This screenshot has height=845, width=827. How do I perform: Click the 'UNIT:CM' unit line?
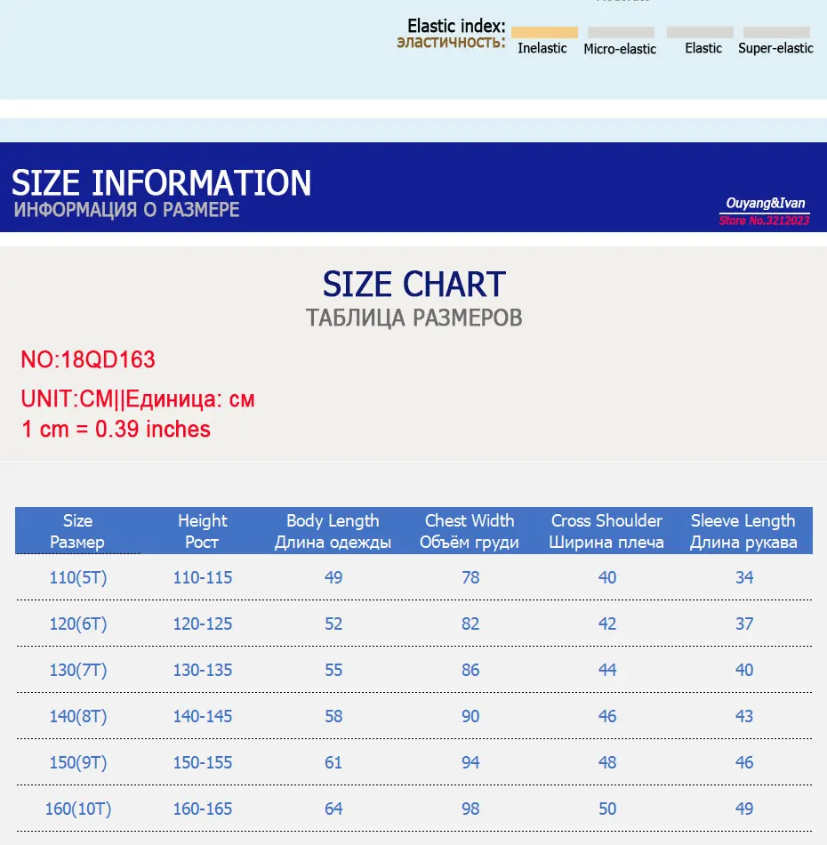click(137, 398)
